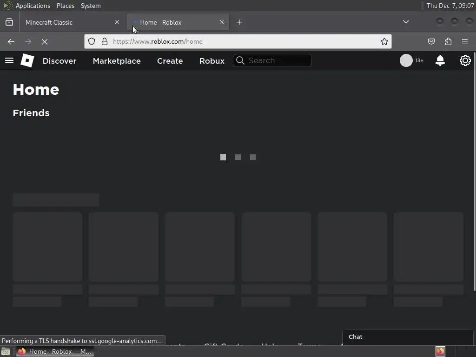Open the Roblox settings gear

[465, 61]
